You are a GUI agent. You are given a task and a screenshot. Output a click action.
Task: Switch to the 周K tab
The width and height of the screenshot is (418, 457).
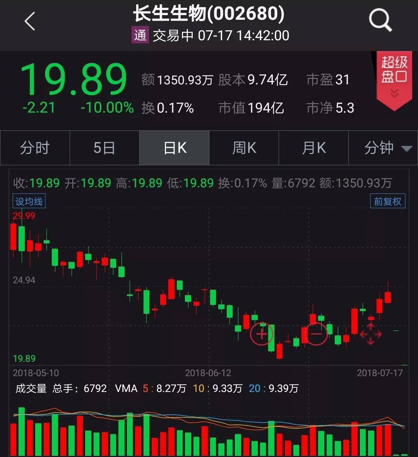(x=244, y=148)
